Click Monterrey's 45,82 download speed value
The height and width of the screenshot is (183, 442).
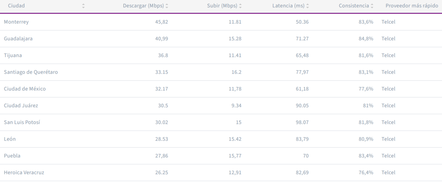point(161,22)
